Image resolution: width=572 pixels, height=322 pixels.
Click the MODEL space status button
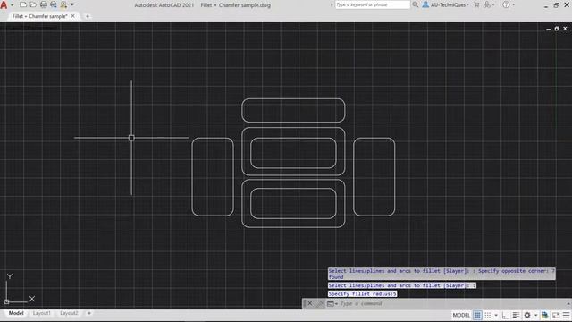[461, 315]
